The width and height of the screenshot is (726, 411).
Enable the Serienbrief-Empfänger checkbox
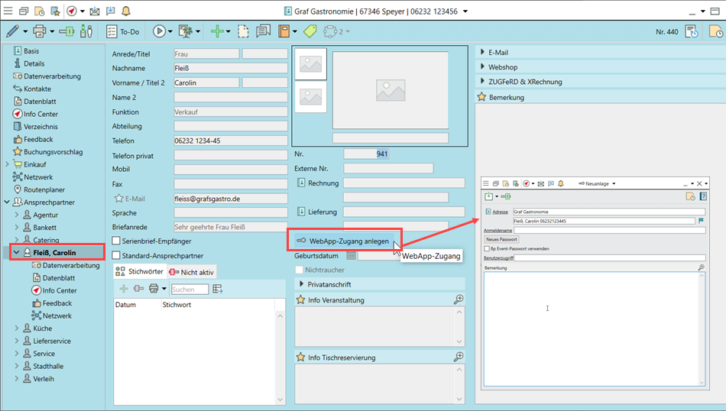click(x=116, y=241)
